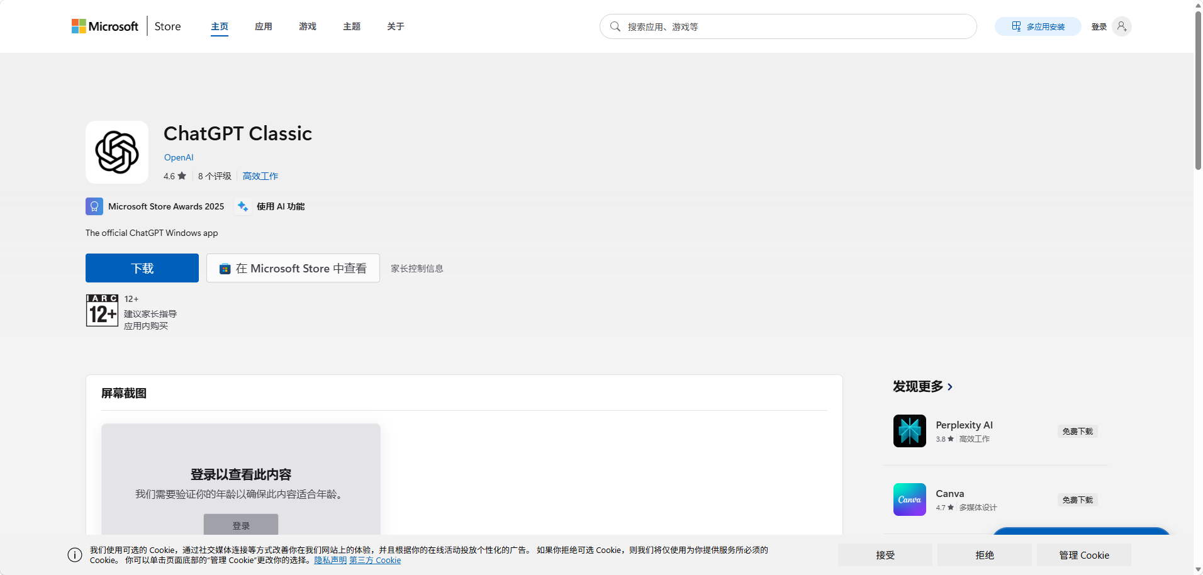
Task: Focus the 搜索应用、游戏等 search field
Action: 788,26
